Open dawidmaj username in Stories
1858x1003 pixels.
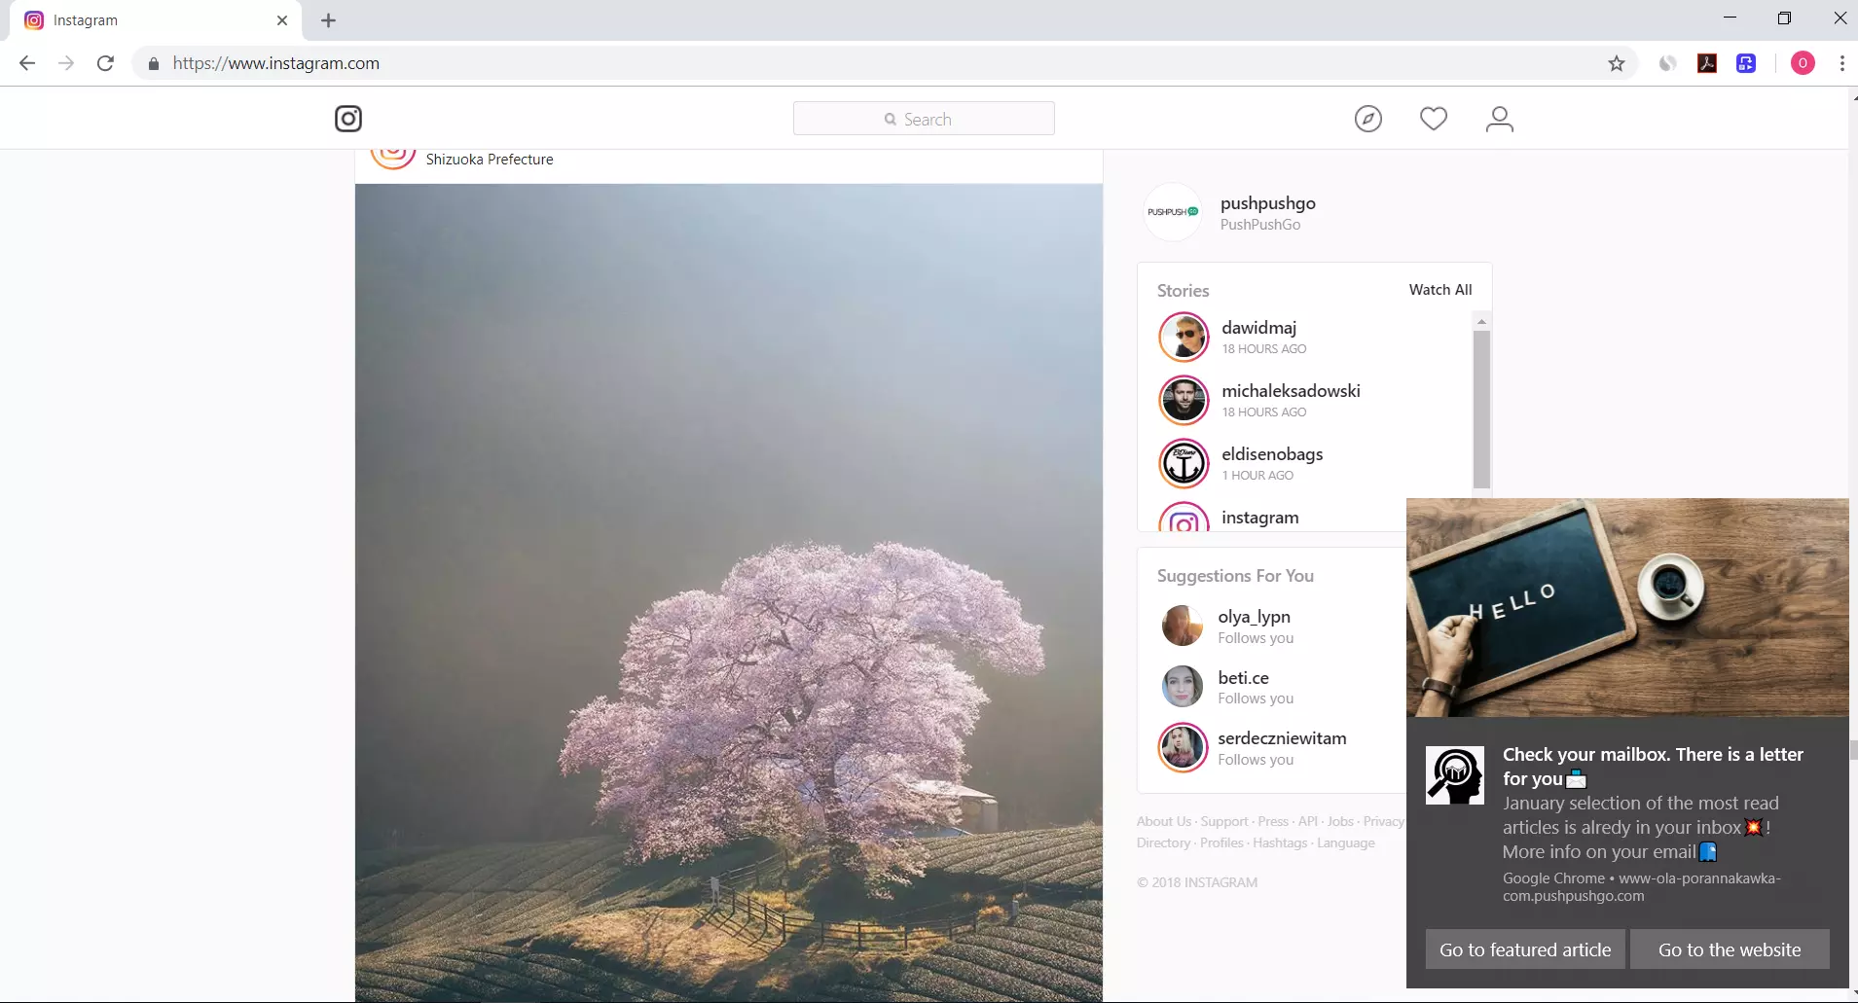1259,328
